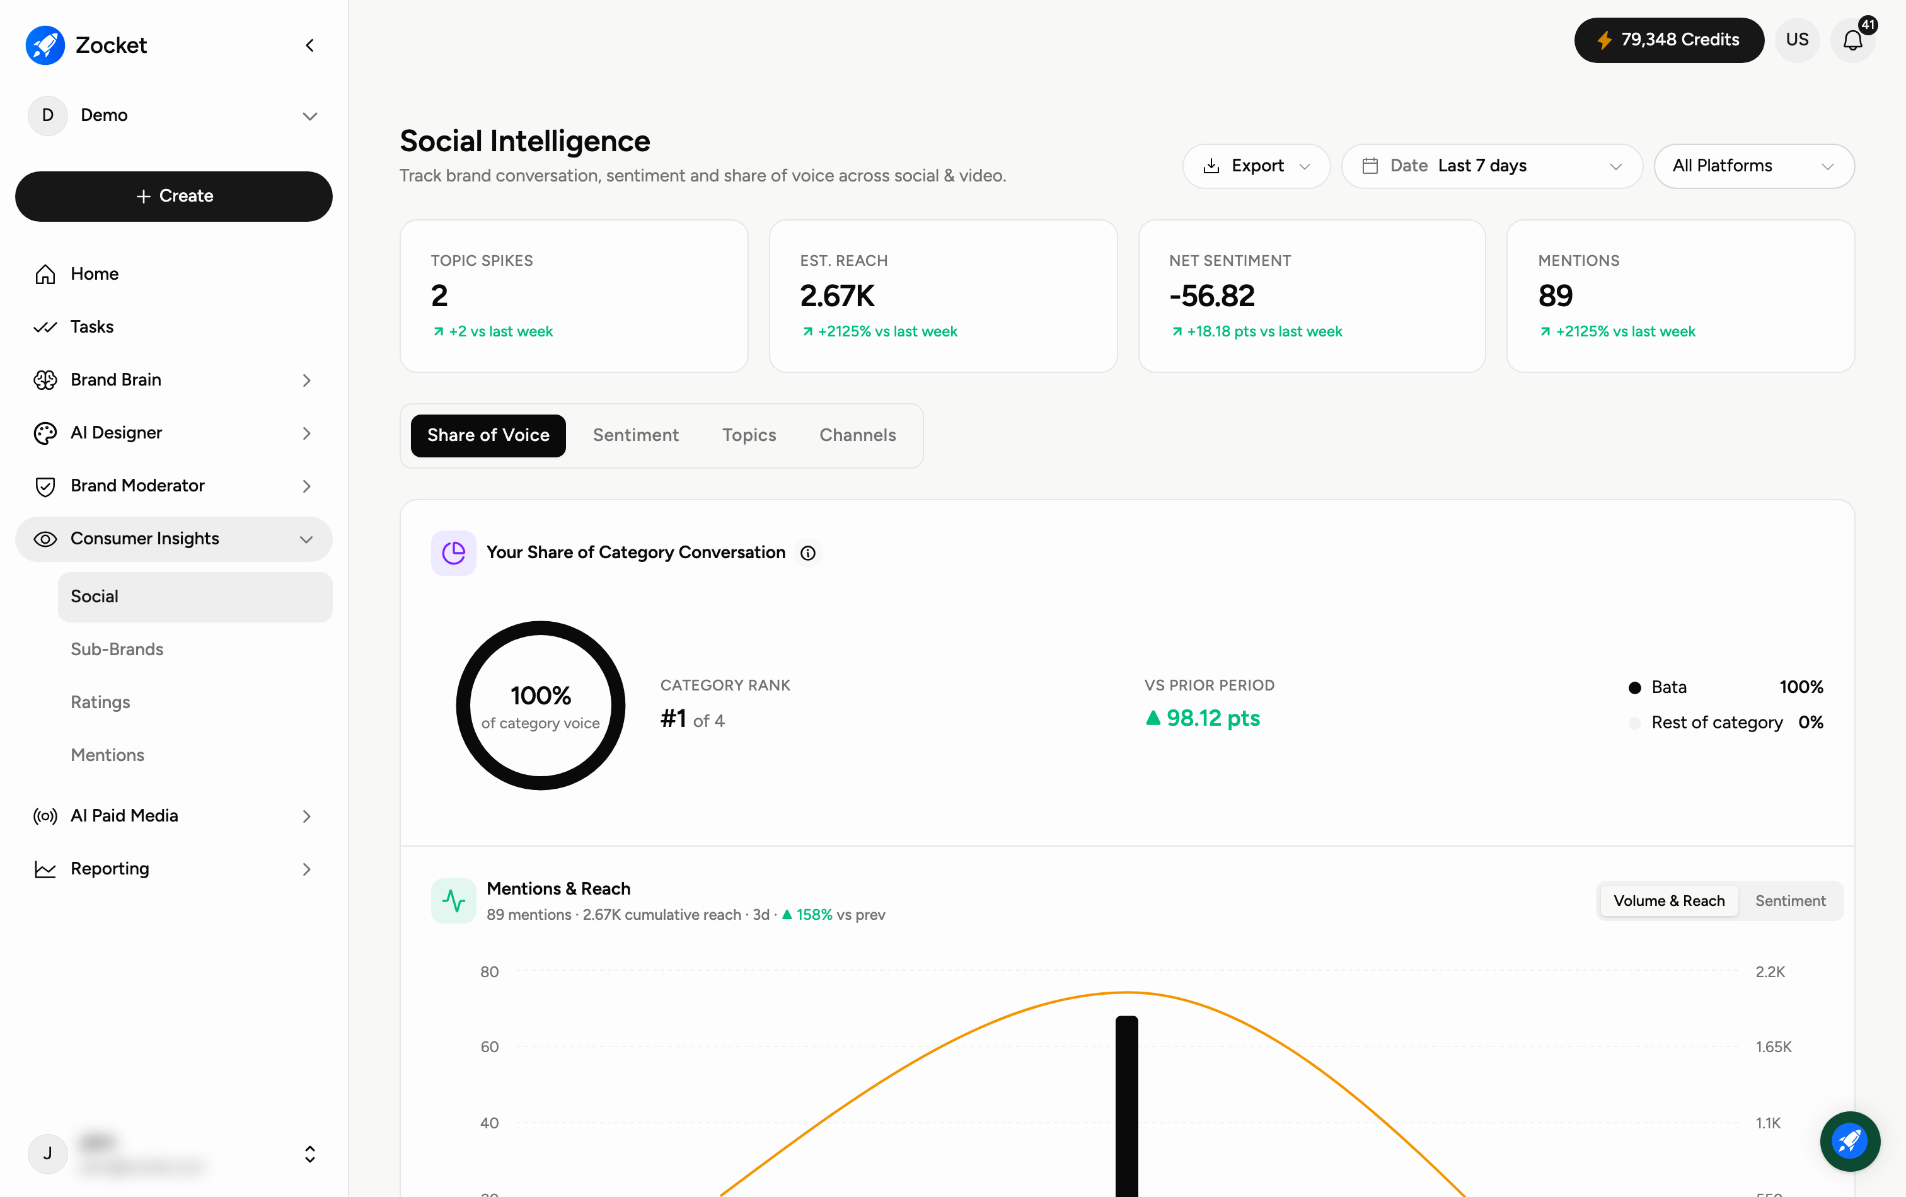Click the black Bata legend dot
The width and height of the screenshot is (1906, 1197).
point(1634,687)
